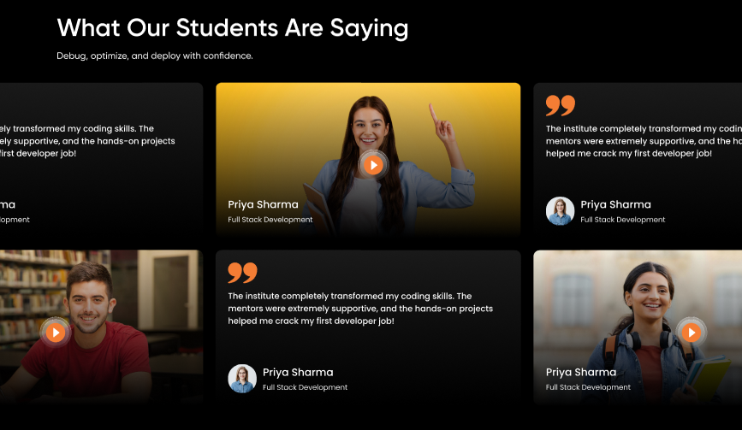Click the orange quote icon in bottom-middle card
Viewport: 742px width, 430px height.
(242, 273)
